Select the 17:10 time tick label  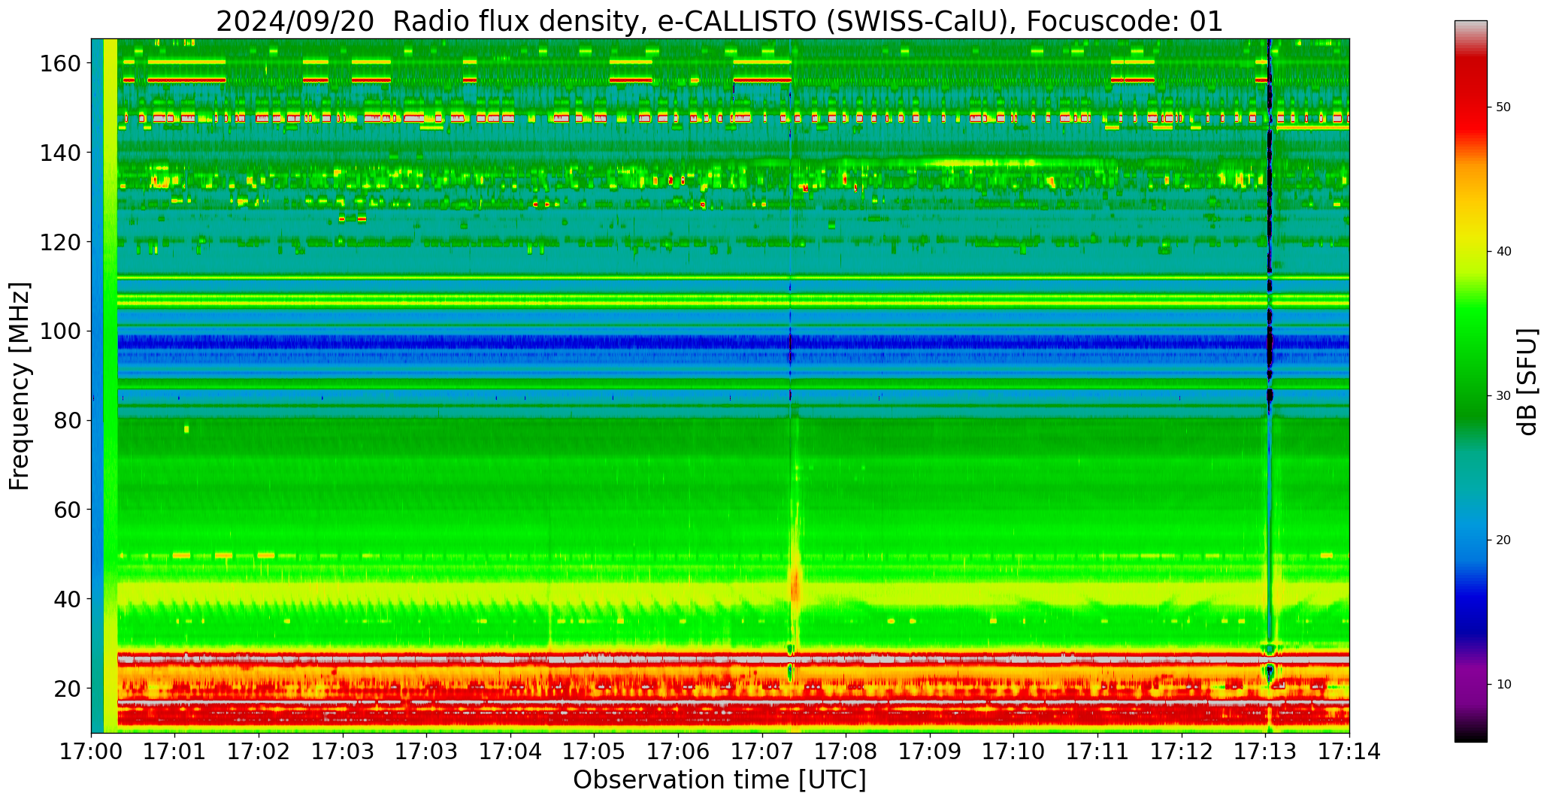click(1014, 752)
